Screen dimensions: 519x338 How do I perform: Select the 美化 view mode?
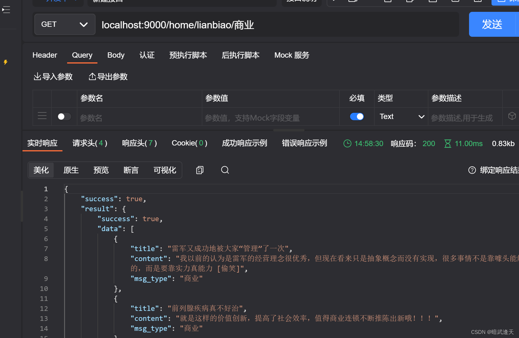pos(41,170)
